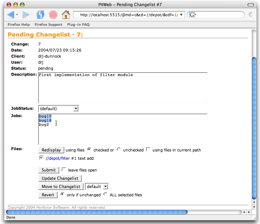
Task: Click the Back arrow navigation icon
Action: pos(10,15)
